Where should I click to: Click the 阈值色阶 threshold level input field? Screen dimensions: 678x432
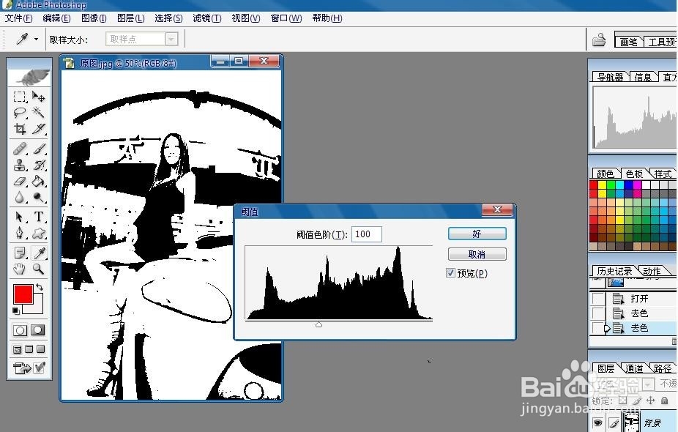coord(366,234)
